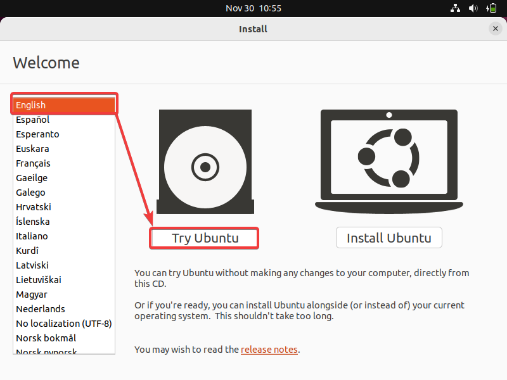
Task: Open the clock showing Nov 30 10:55
Action: (253, 8)
